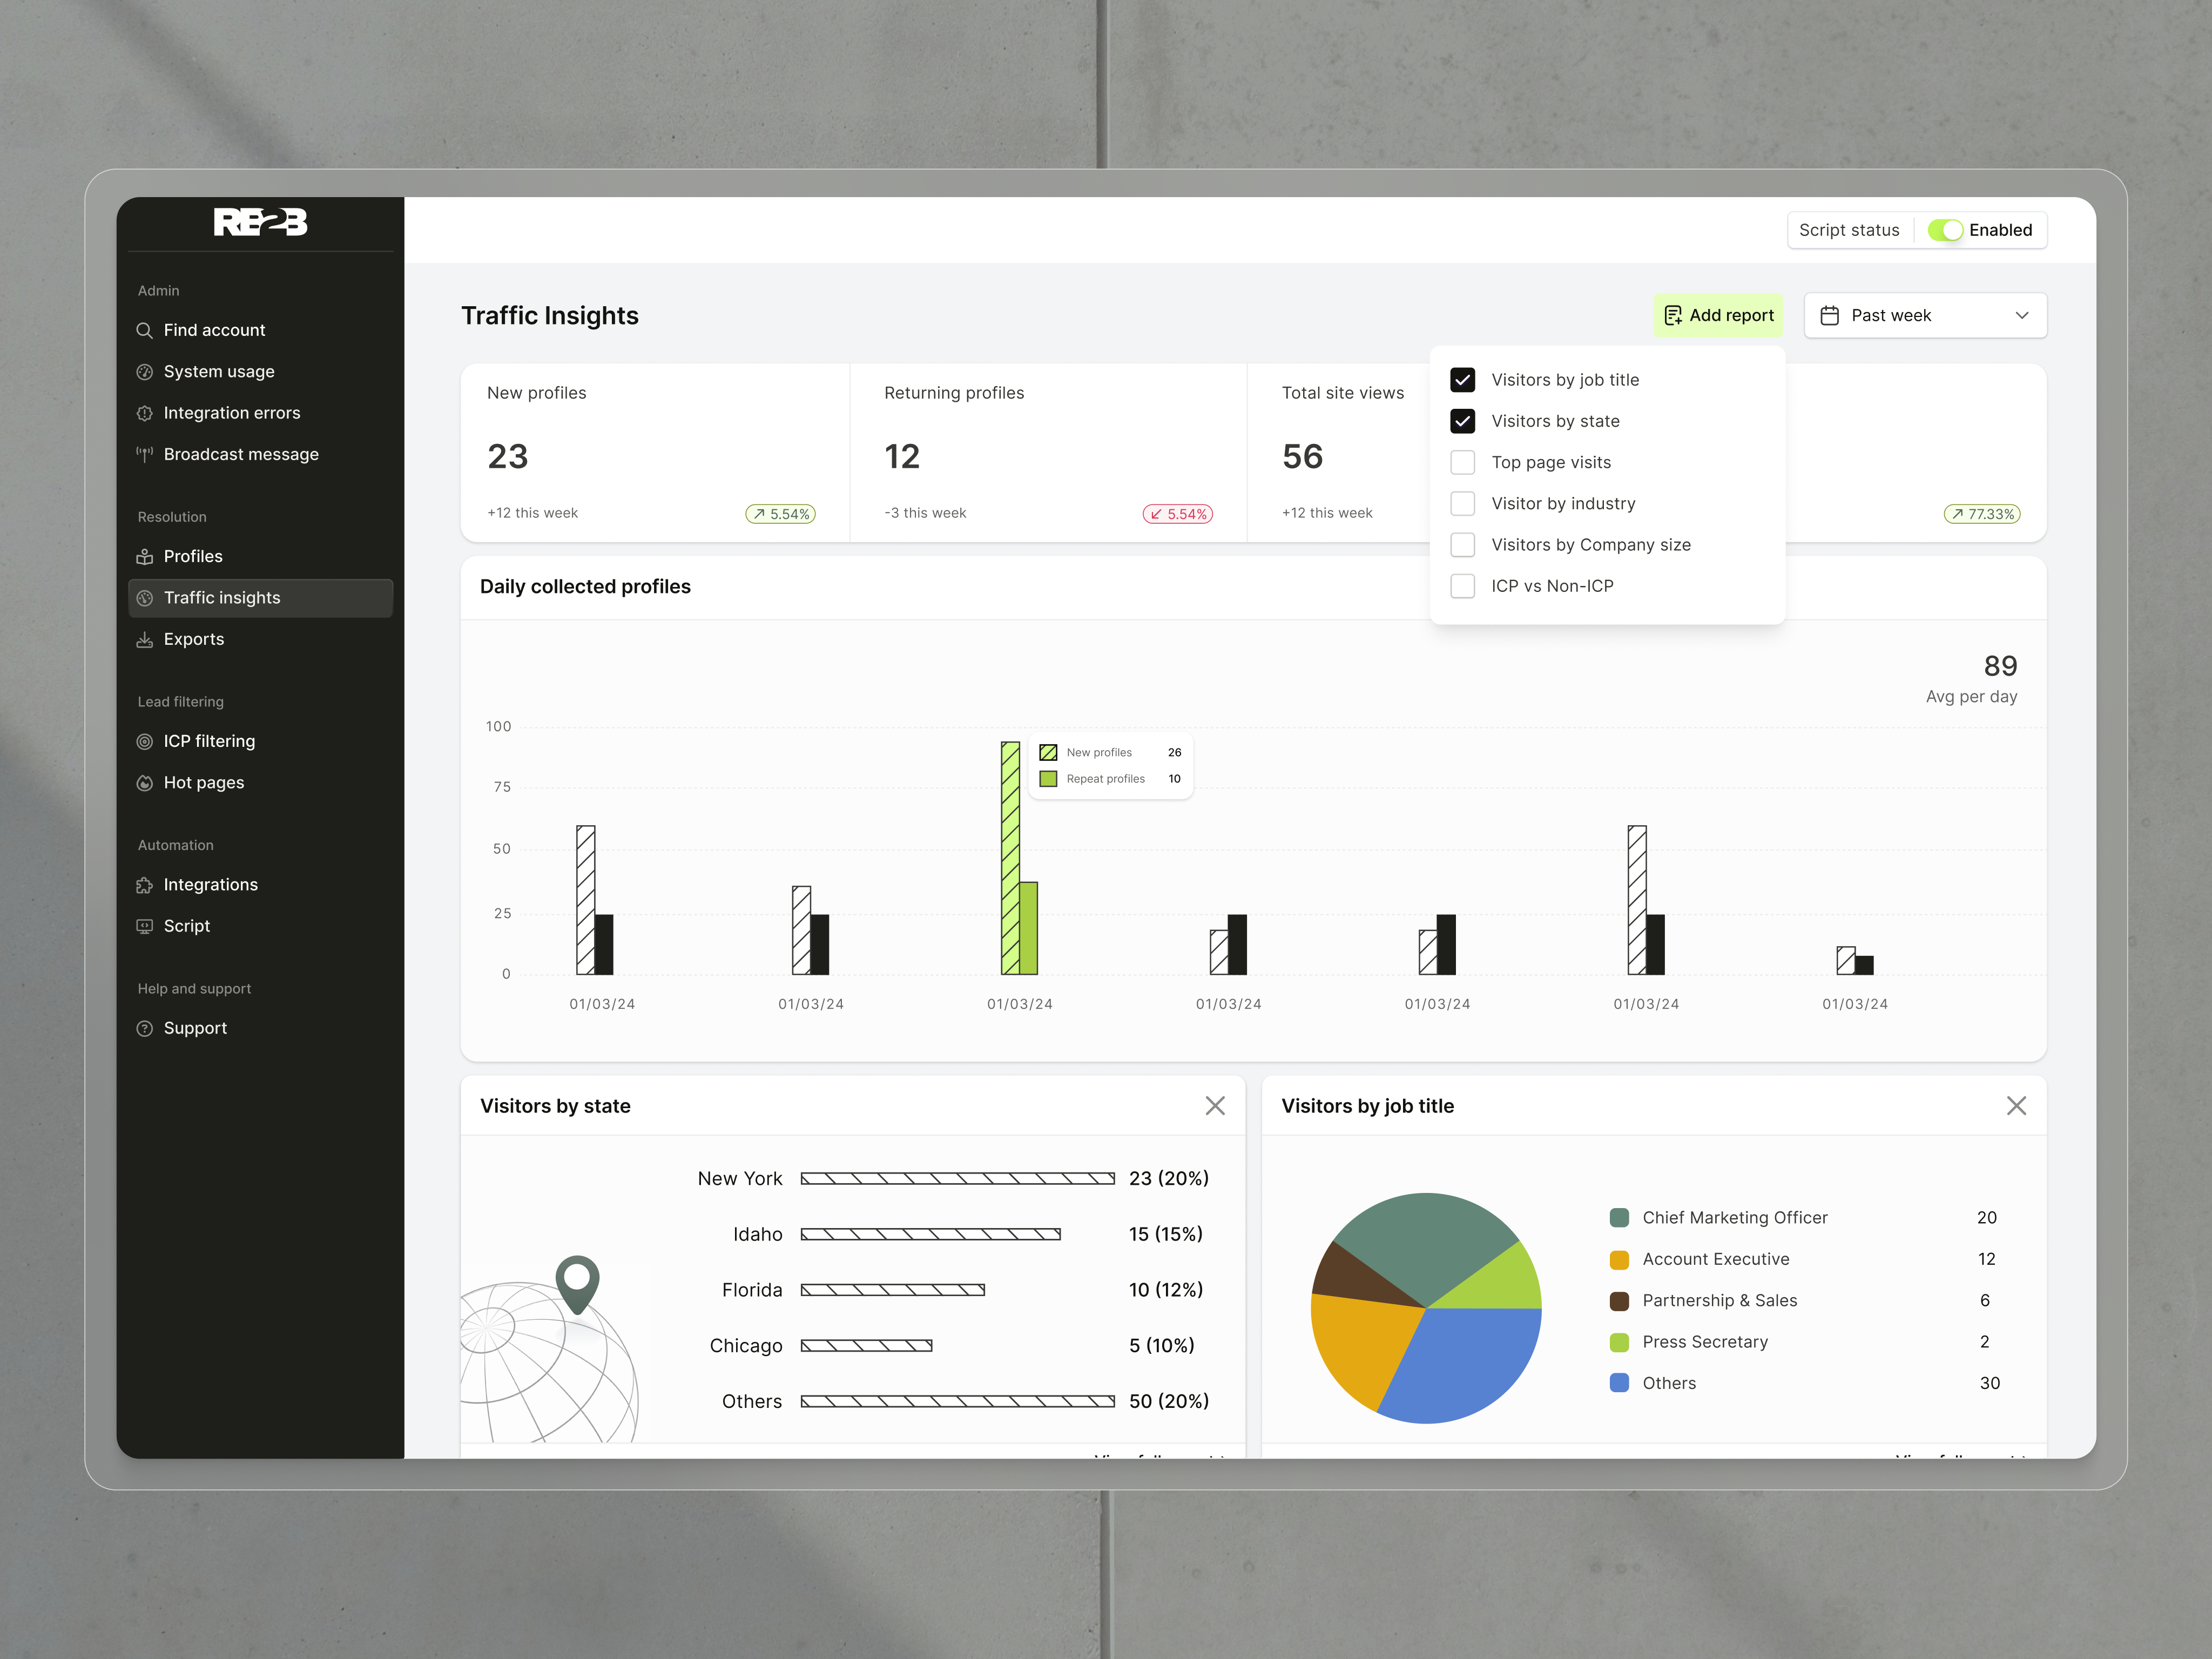Open Integrations via the puzzle icon
Screen dimensions: 2212x1659
pyautogui.click(x=146, y=884)
